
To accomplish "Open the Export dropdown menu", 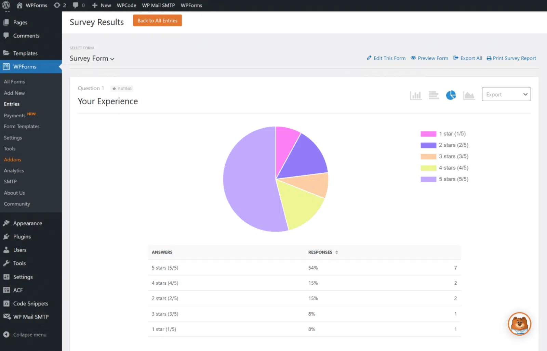I will point(506,94).
